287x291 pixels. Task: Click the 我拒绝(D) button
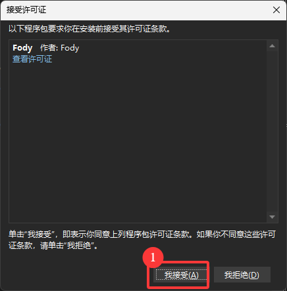click(x=242, y=275)
